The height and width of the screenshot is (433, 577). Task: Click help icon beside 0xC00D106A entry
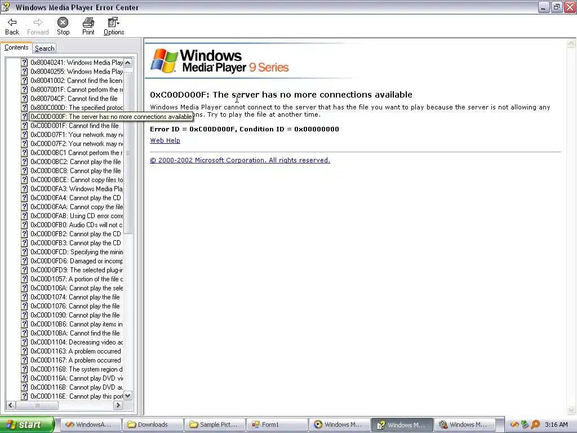[24, 288]
